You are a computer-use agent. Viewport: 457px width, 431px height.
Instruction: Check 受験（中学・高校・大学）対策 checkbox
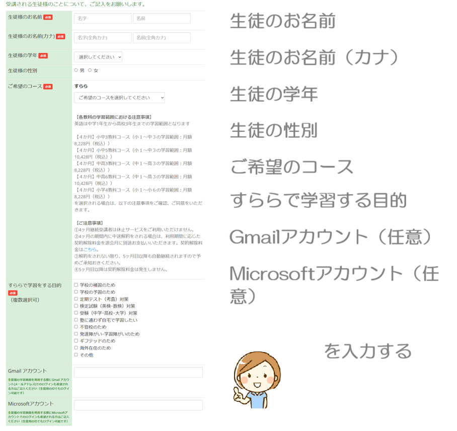coord(77,313)
